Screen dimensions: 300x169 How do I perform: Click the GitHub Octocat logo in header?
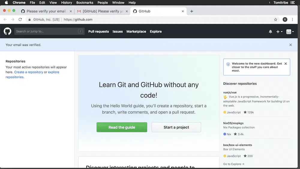pos(7,31)
